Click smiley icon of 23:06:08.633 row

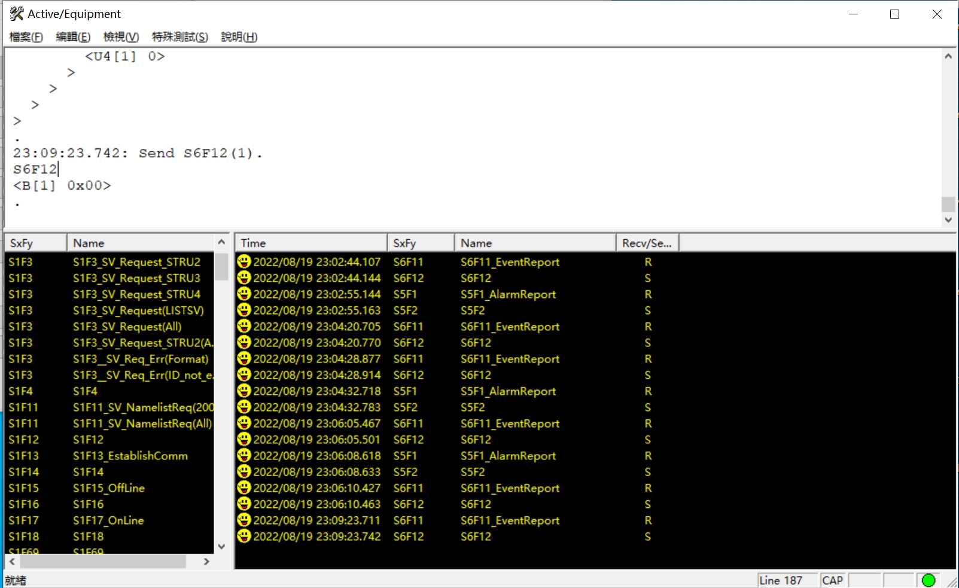click(244, 471)
